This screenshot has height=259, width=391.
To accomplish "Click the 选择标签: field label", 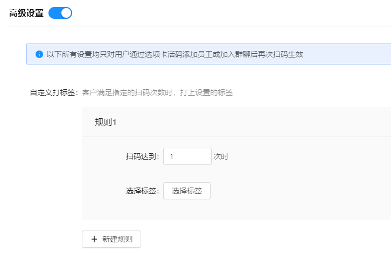I will (x=142, y=191).
